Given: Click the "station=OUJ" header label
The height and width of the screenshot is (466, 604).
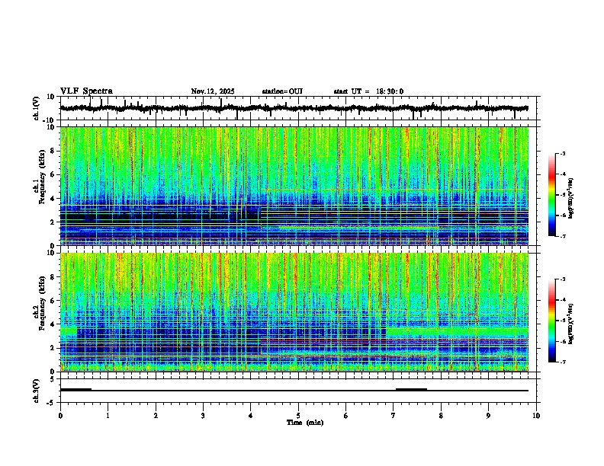Looking at the screenshot, I should coord(282,91).
